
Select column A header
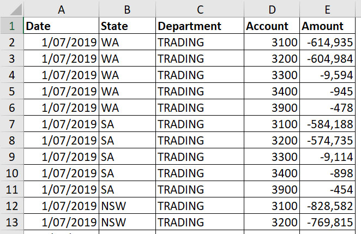click(61, 9)
